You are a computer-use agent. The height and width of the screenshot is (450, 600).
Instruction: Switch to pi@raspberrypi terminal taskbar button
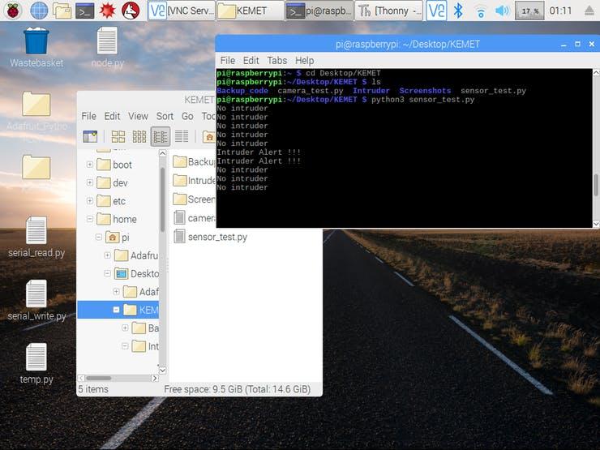tap(319, 11)
